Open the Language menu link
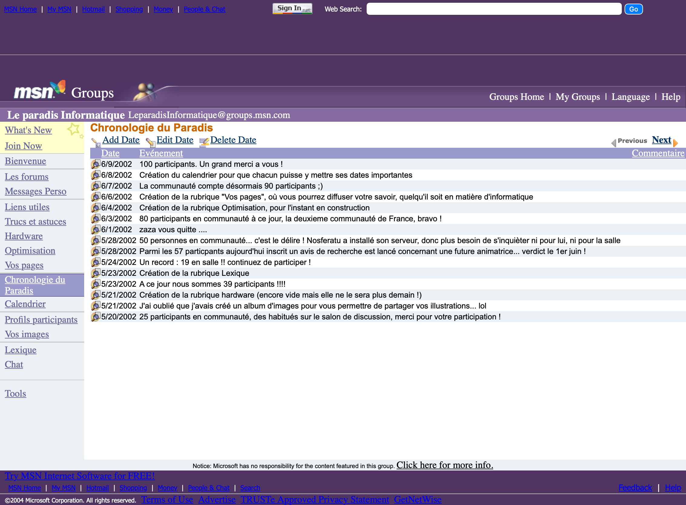686x505 pixels. pos(630,97)
